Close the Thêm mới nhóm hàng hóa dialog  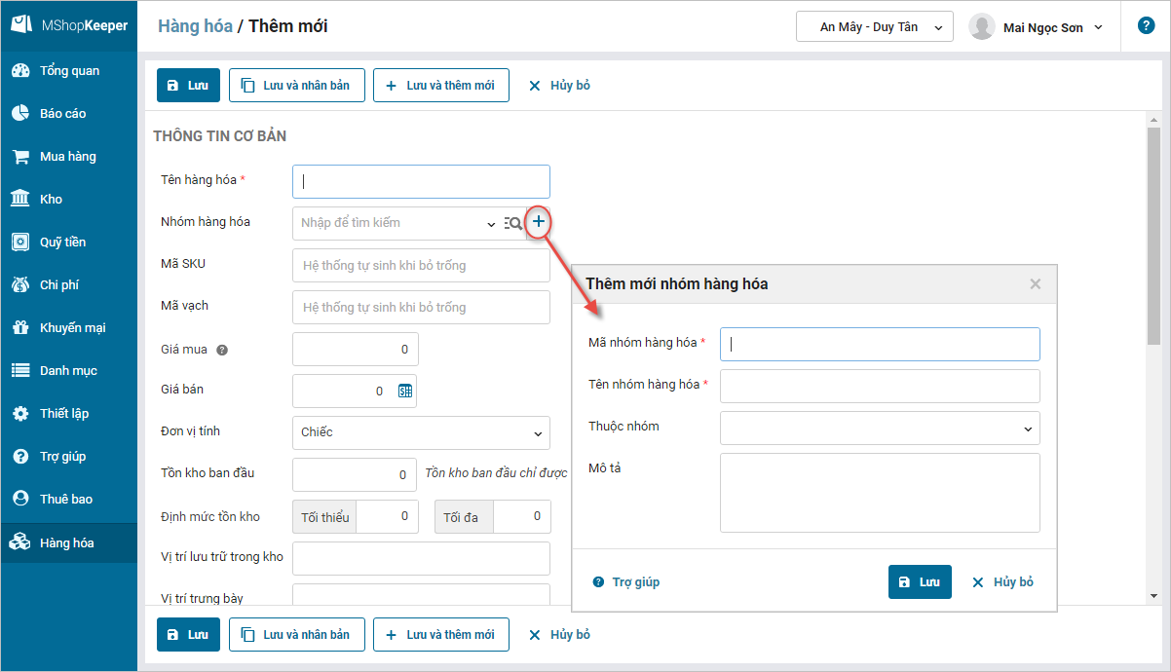1035,284
